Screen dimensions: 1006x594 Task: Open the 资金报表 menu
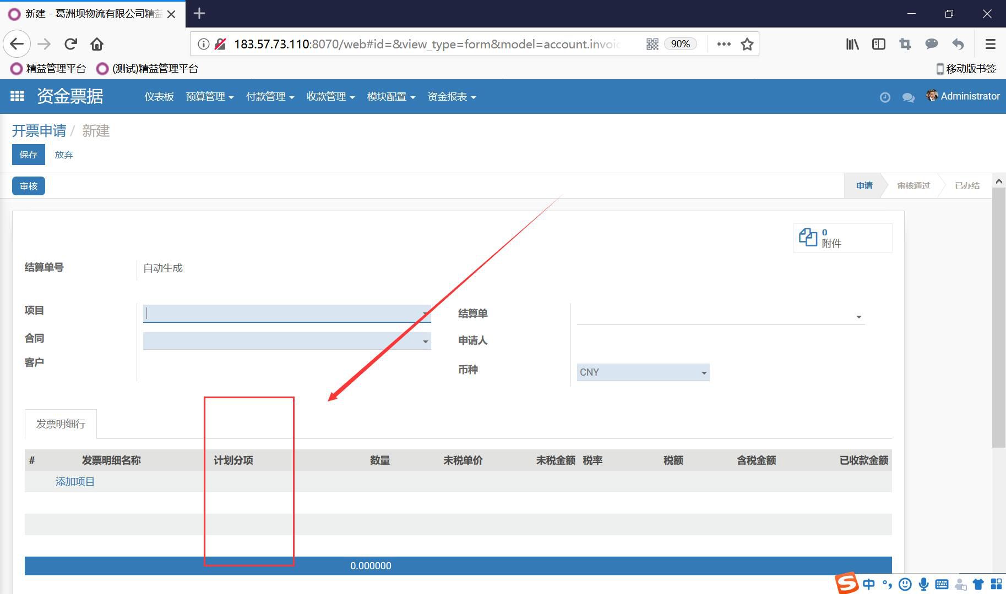[x=451, y=97]
